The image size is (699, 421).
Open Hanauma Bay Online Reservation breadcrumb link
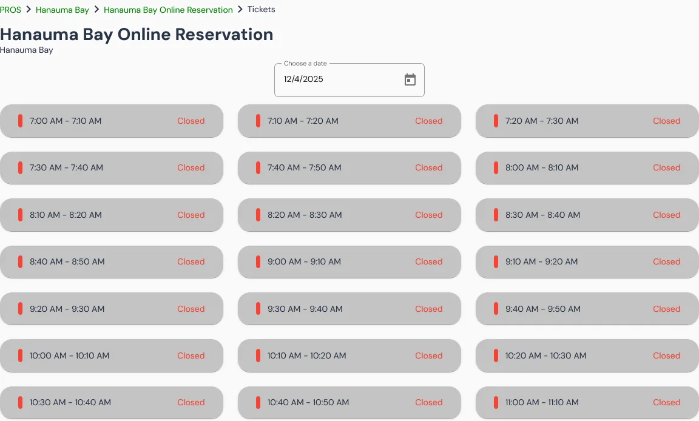pos(168,10)
